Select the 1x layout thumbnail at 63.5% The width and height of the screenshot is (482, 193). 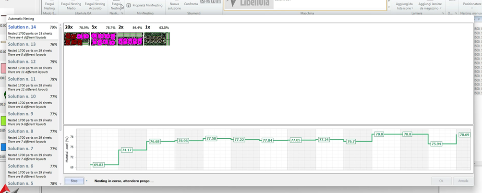click(x=157, y=39)
